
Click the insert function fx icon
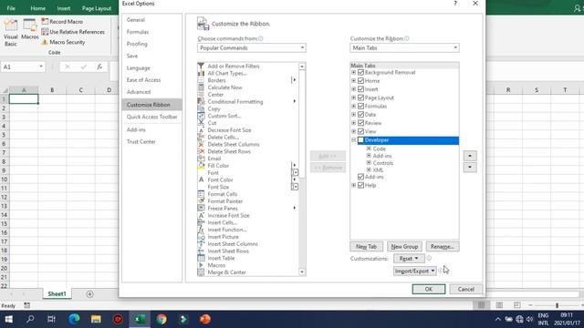click(99, 67)
